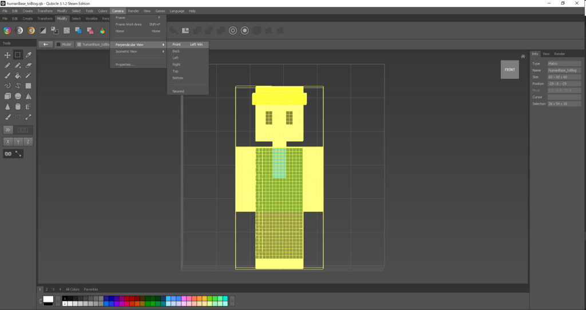
Task: Select the diagonal resize arrows tool
Action: pos(28,117)
